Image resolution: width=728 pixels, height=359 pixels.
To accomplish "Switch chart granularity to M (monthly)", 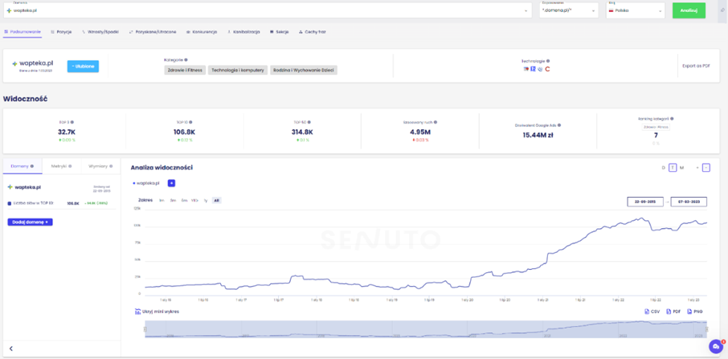I will [681, 168].
